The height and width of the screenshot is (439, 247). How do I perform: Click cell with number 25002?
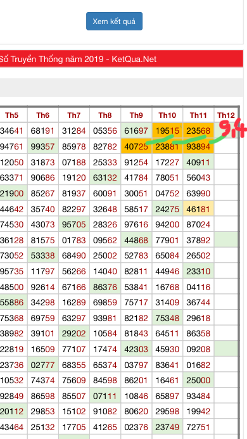click(x=105, y=255)
